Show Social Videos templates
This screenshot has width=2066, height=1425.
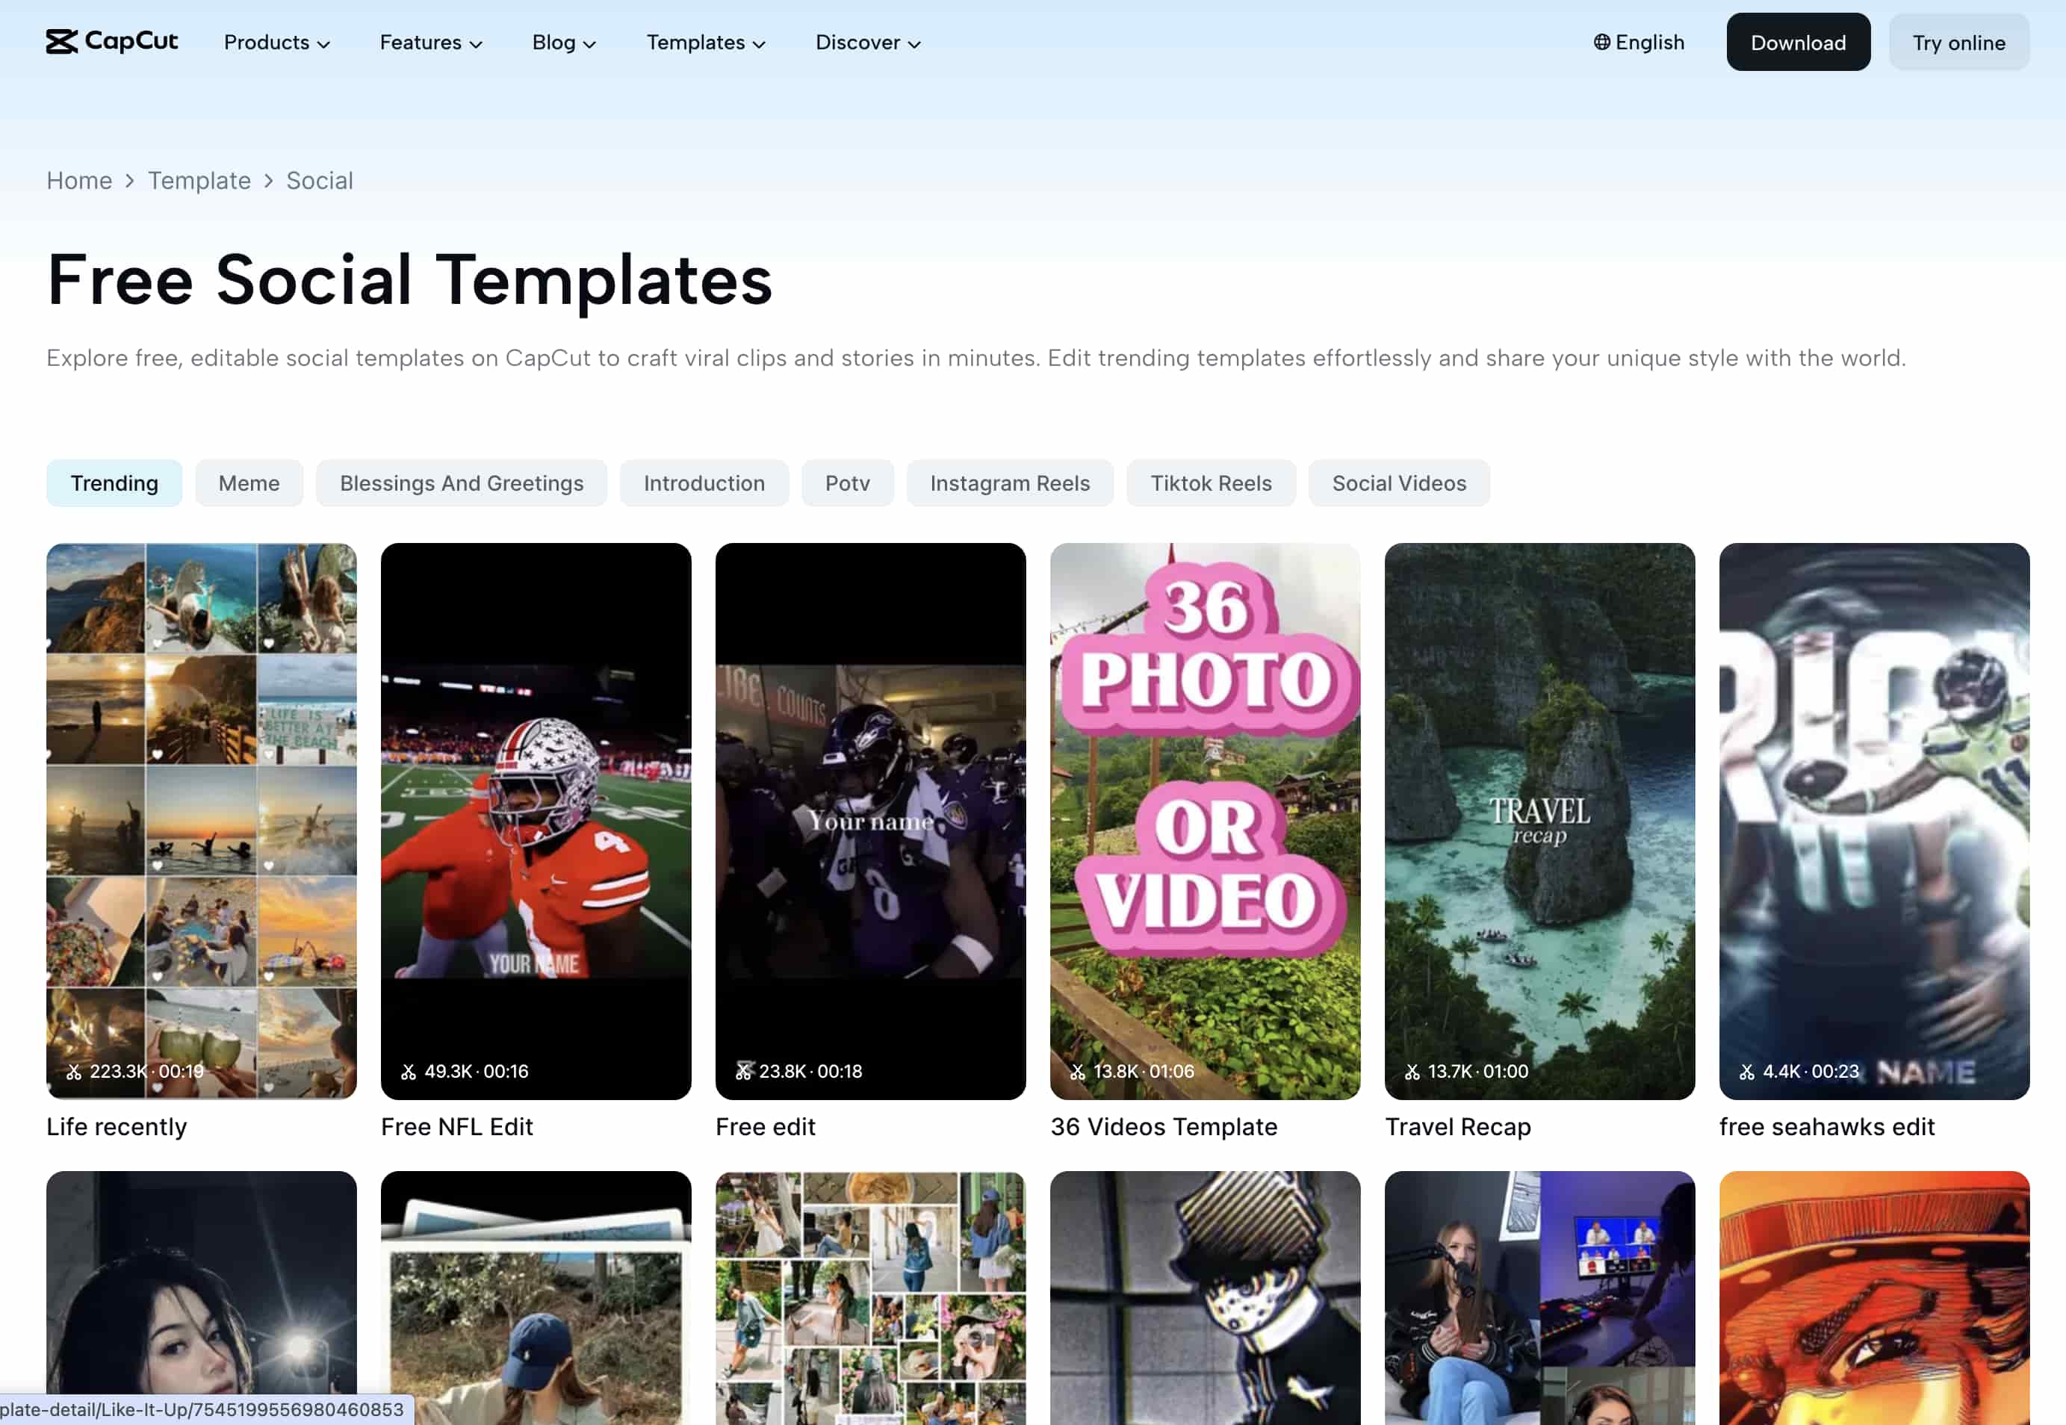(1399, 483)
